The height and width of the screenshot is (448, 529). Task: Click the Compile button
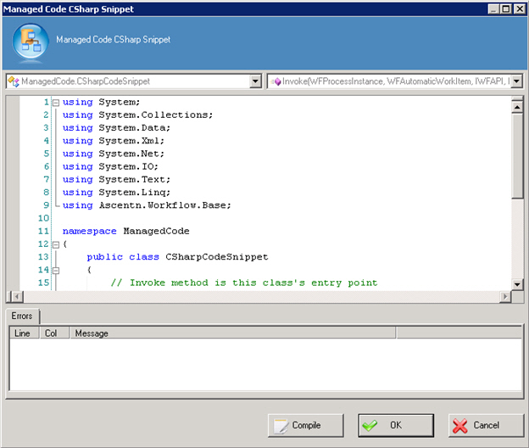pyautogui.click(x=305, y=425)
